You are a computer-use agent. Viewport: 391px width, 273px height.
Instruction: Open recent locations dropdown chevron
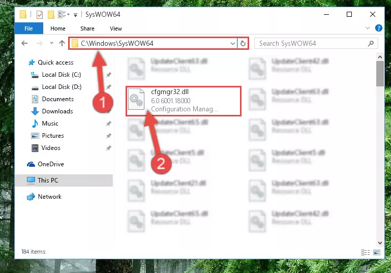[51, 43]
